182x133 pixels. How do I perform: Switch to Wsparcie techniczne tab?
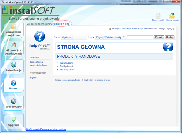(38, 24)
